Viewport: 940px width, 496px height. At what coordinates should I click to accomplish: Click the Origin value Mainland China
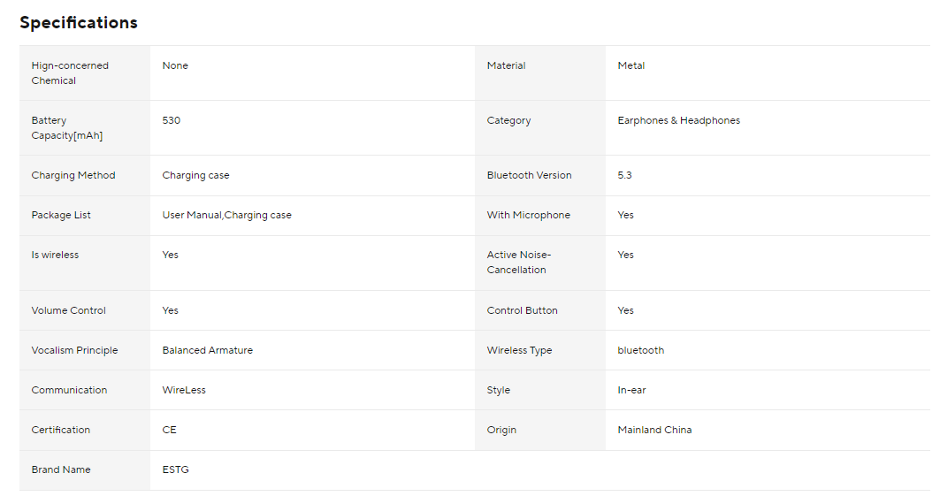coord(654,430)
